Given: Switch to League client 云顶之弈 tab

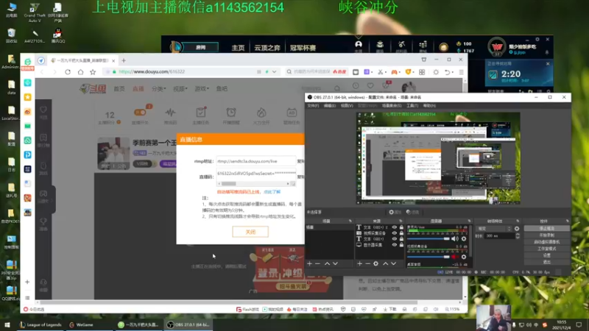Looking at the screenshot, I should (x=267, y=48).
